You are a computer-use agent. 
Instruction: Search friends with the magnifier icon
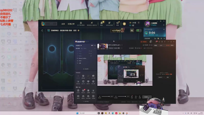click(x=164, y=39)
